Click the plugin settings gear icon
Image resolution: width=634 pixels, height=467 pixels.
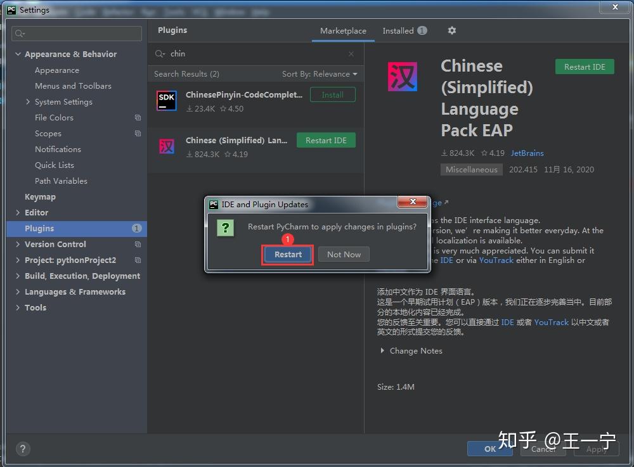(451, 30)
